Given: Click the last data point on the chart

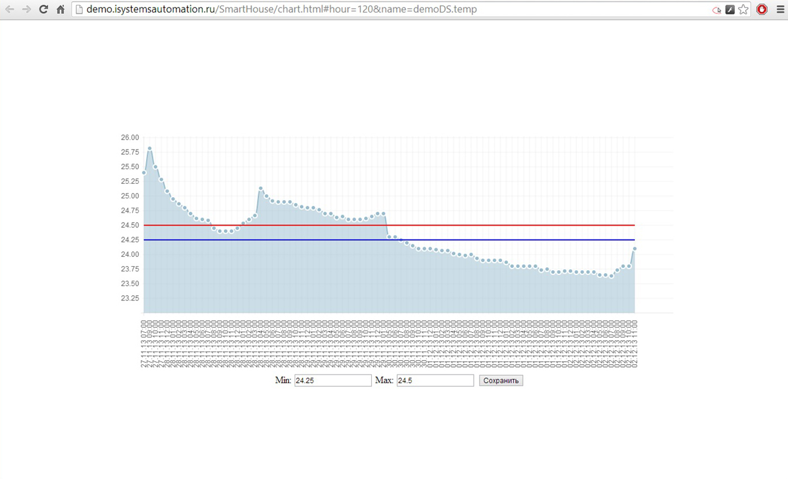Looking at the screenshot, I should 635,248.
